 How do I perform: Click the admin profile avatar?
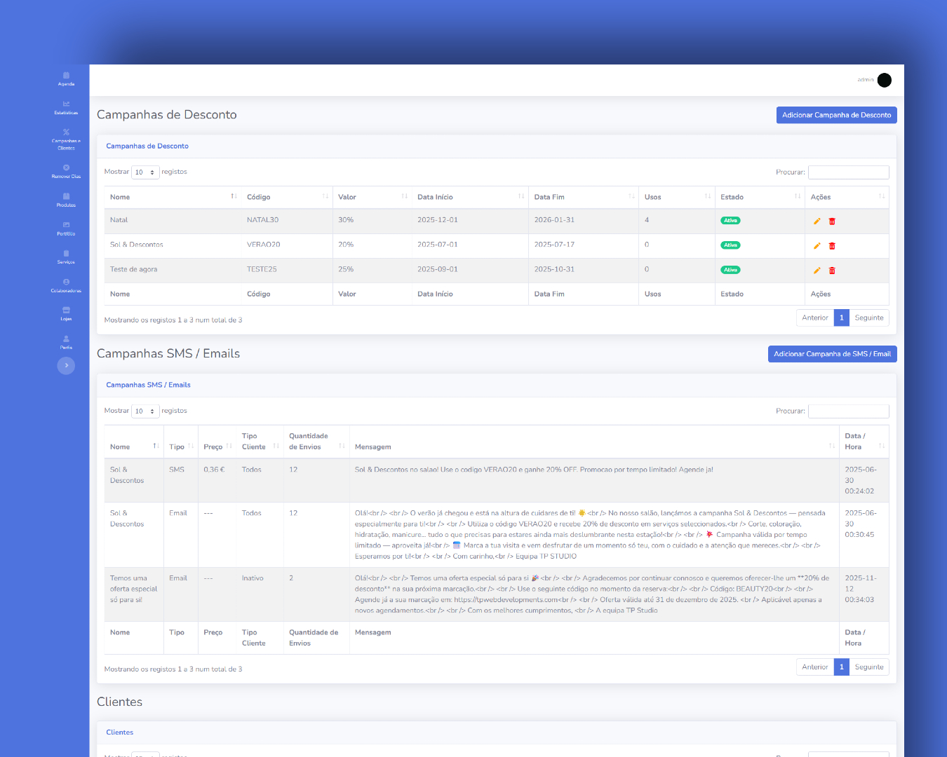coord(884,80)
